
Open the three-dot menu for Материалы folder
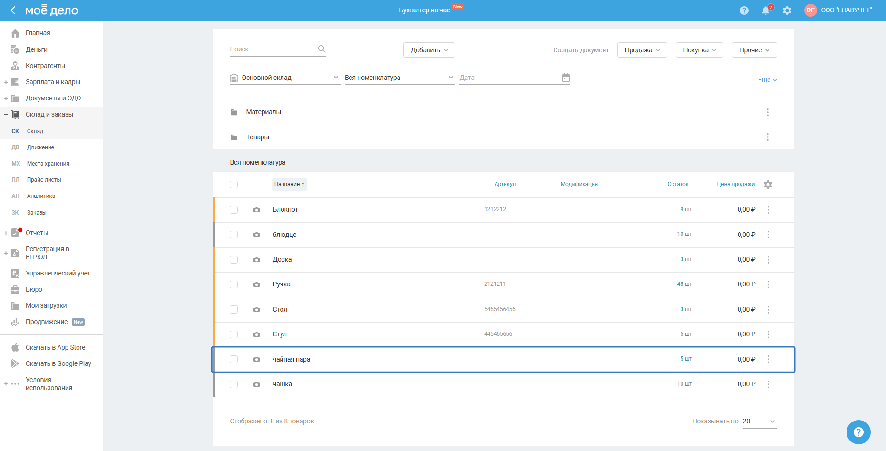coord(767,112)
